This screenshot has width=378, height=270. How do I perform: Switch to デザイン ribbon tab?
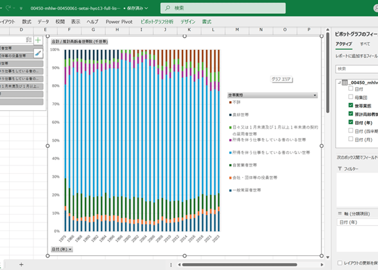pos(188,22)
